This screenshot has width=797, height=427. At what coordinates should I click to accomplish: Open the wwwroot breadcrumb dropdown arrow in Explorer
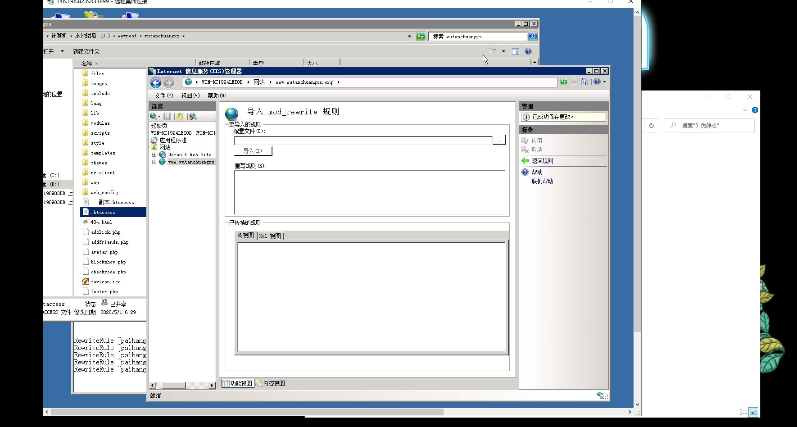[x=140, y=36]
